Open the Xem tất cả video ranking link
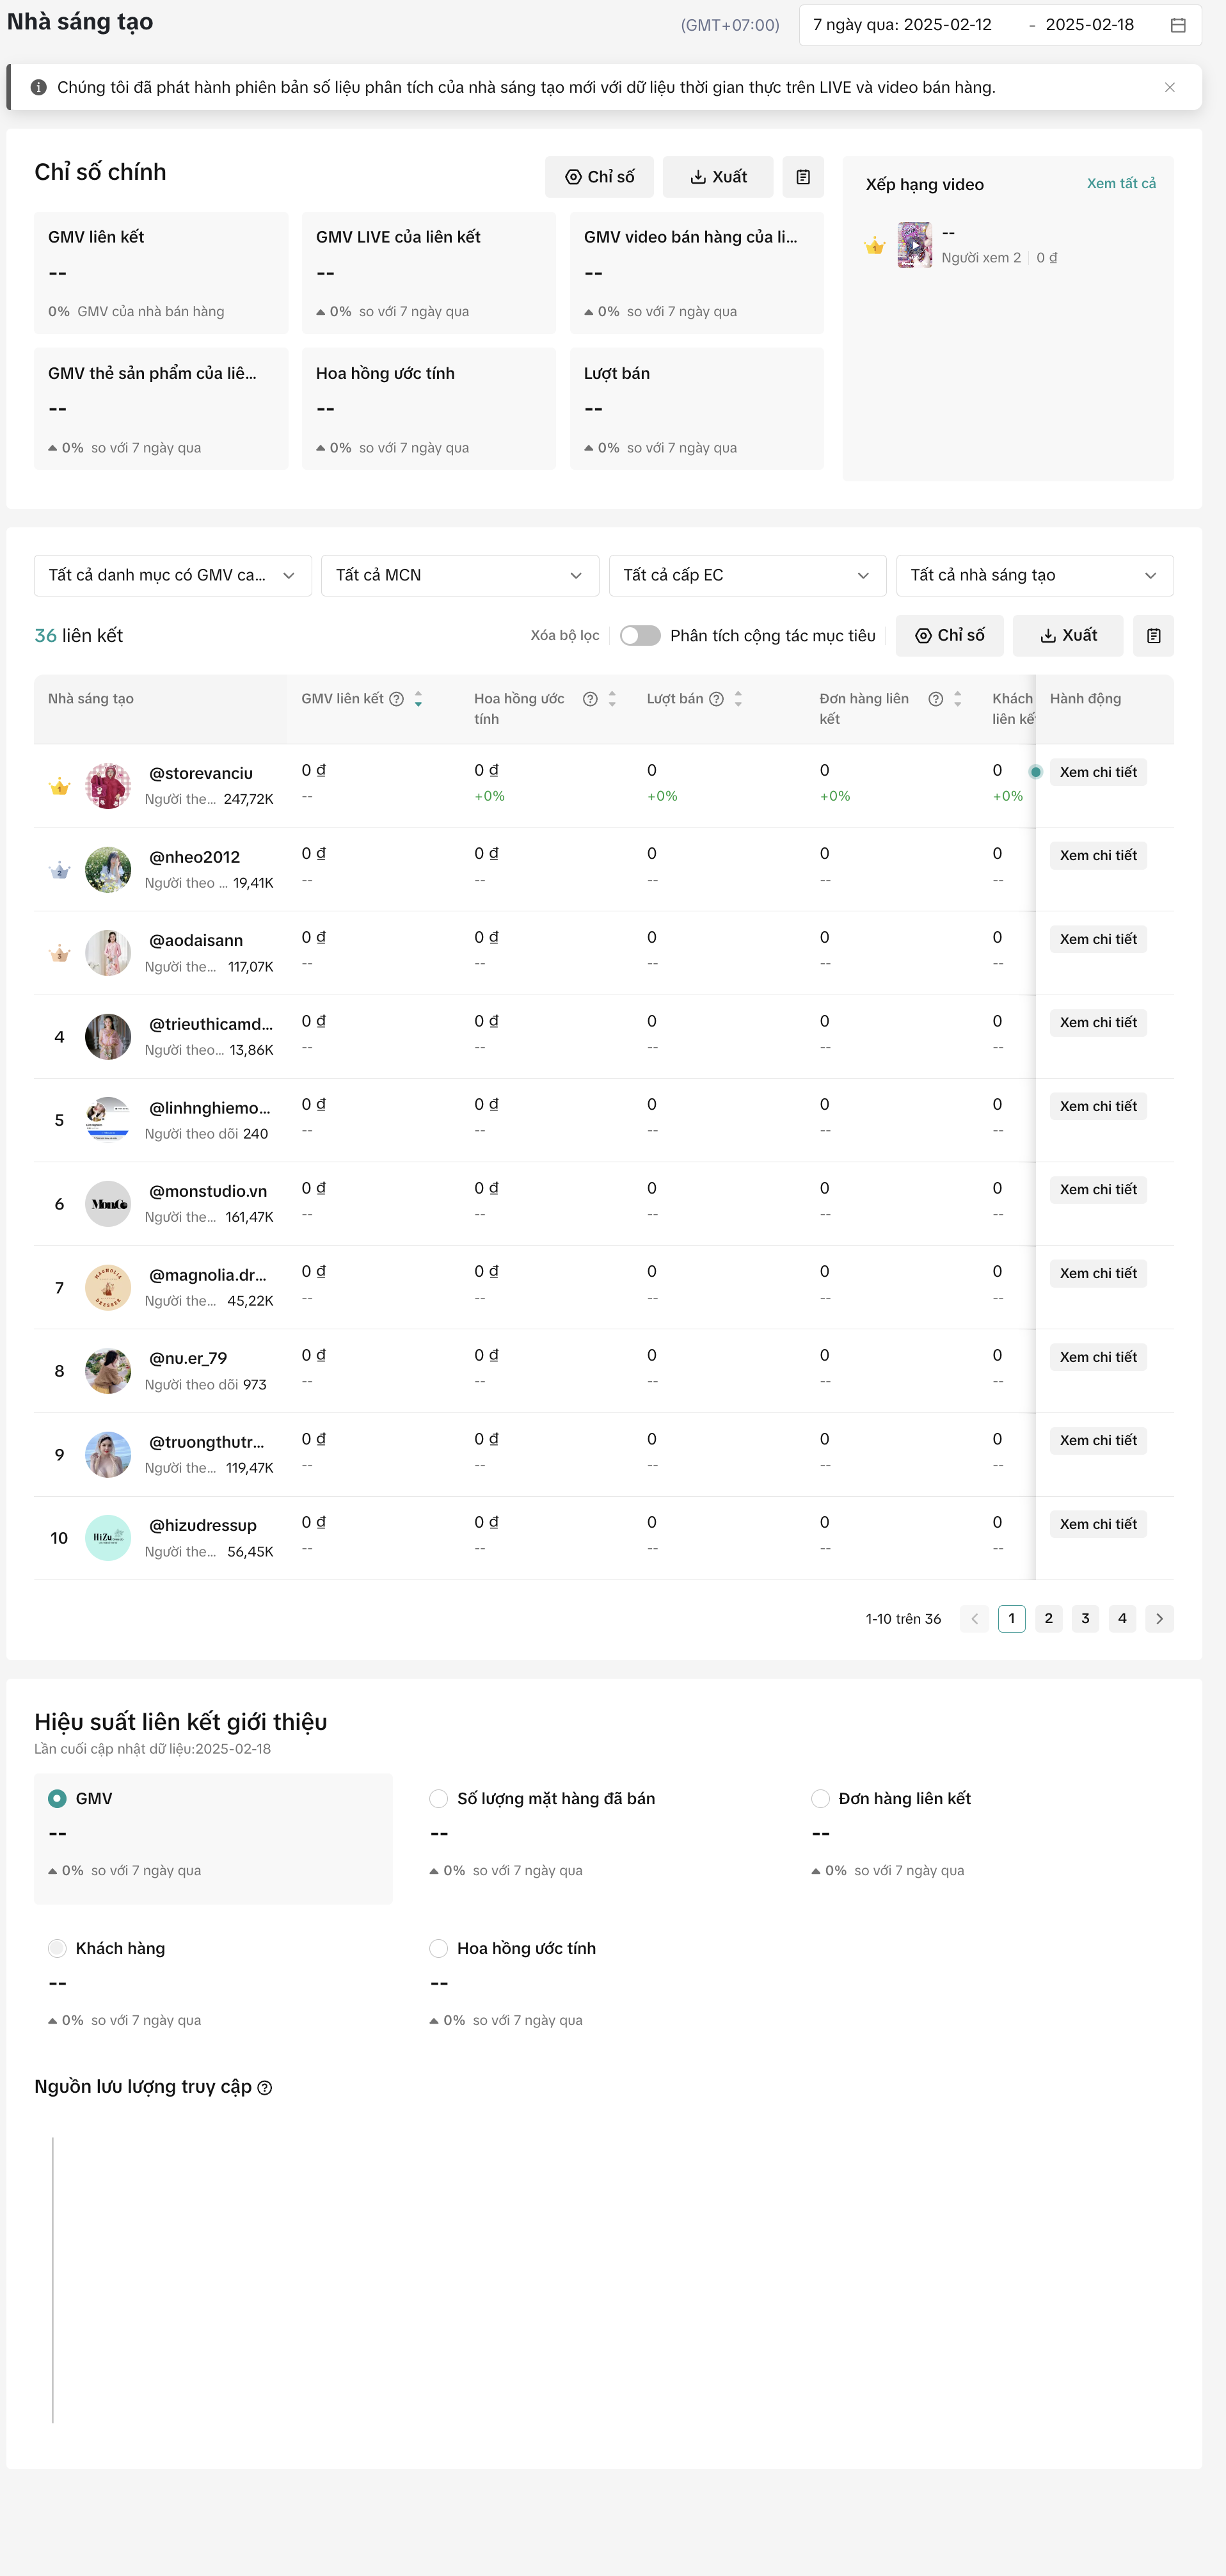 tap(1121, 184)
